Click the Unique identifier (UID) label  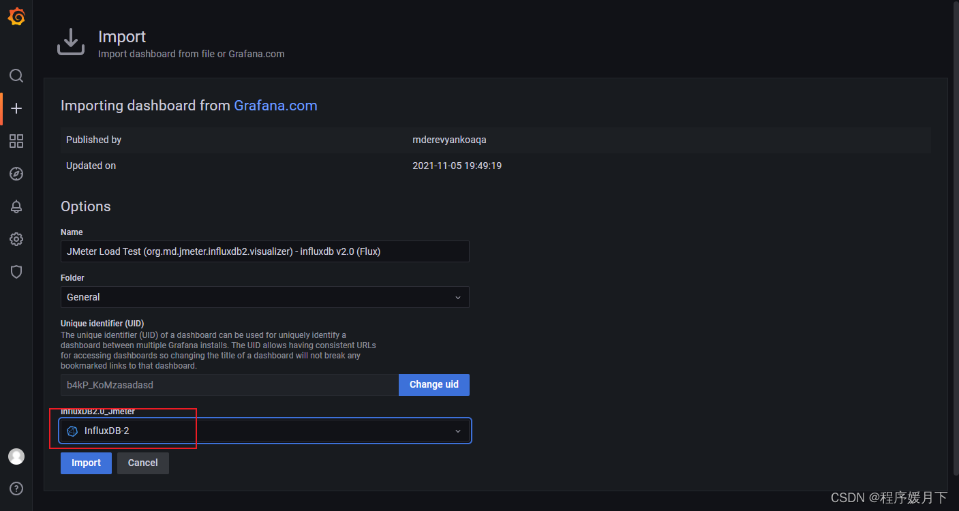[x=102, y=323]
